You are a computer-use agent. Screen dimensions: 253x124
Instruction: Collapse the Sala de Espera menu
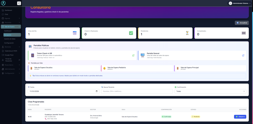[19, 27]
